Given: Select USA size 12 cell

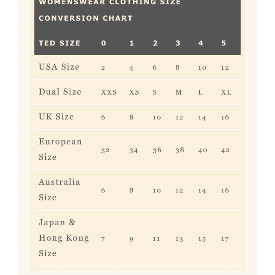Looking at the screenshot, I should (x=225, y=68).
